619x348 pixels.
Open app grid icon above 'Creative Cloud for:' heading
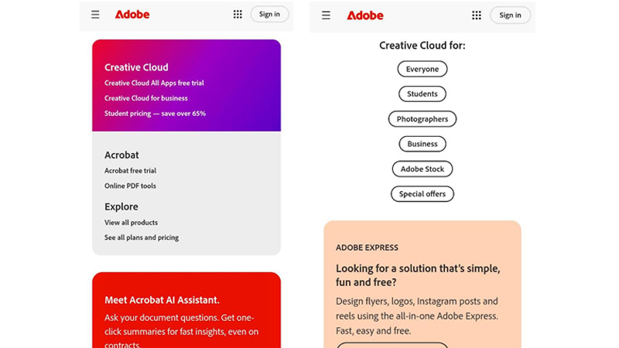477,15
